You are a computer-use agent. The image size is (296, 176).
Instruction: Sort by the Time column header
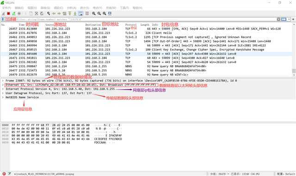(x=22, y=25)
